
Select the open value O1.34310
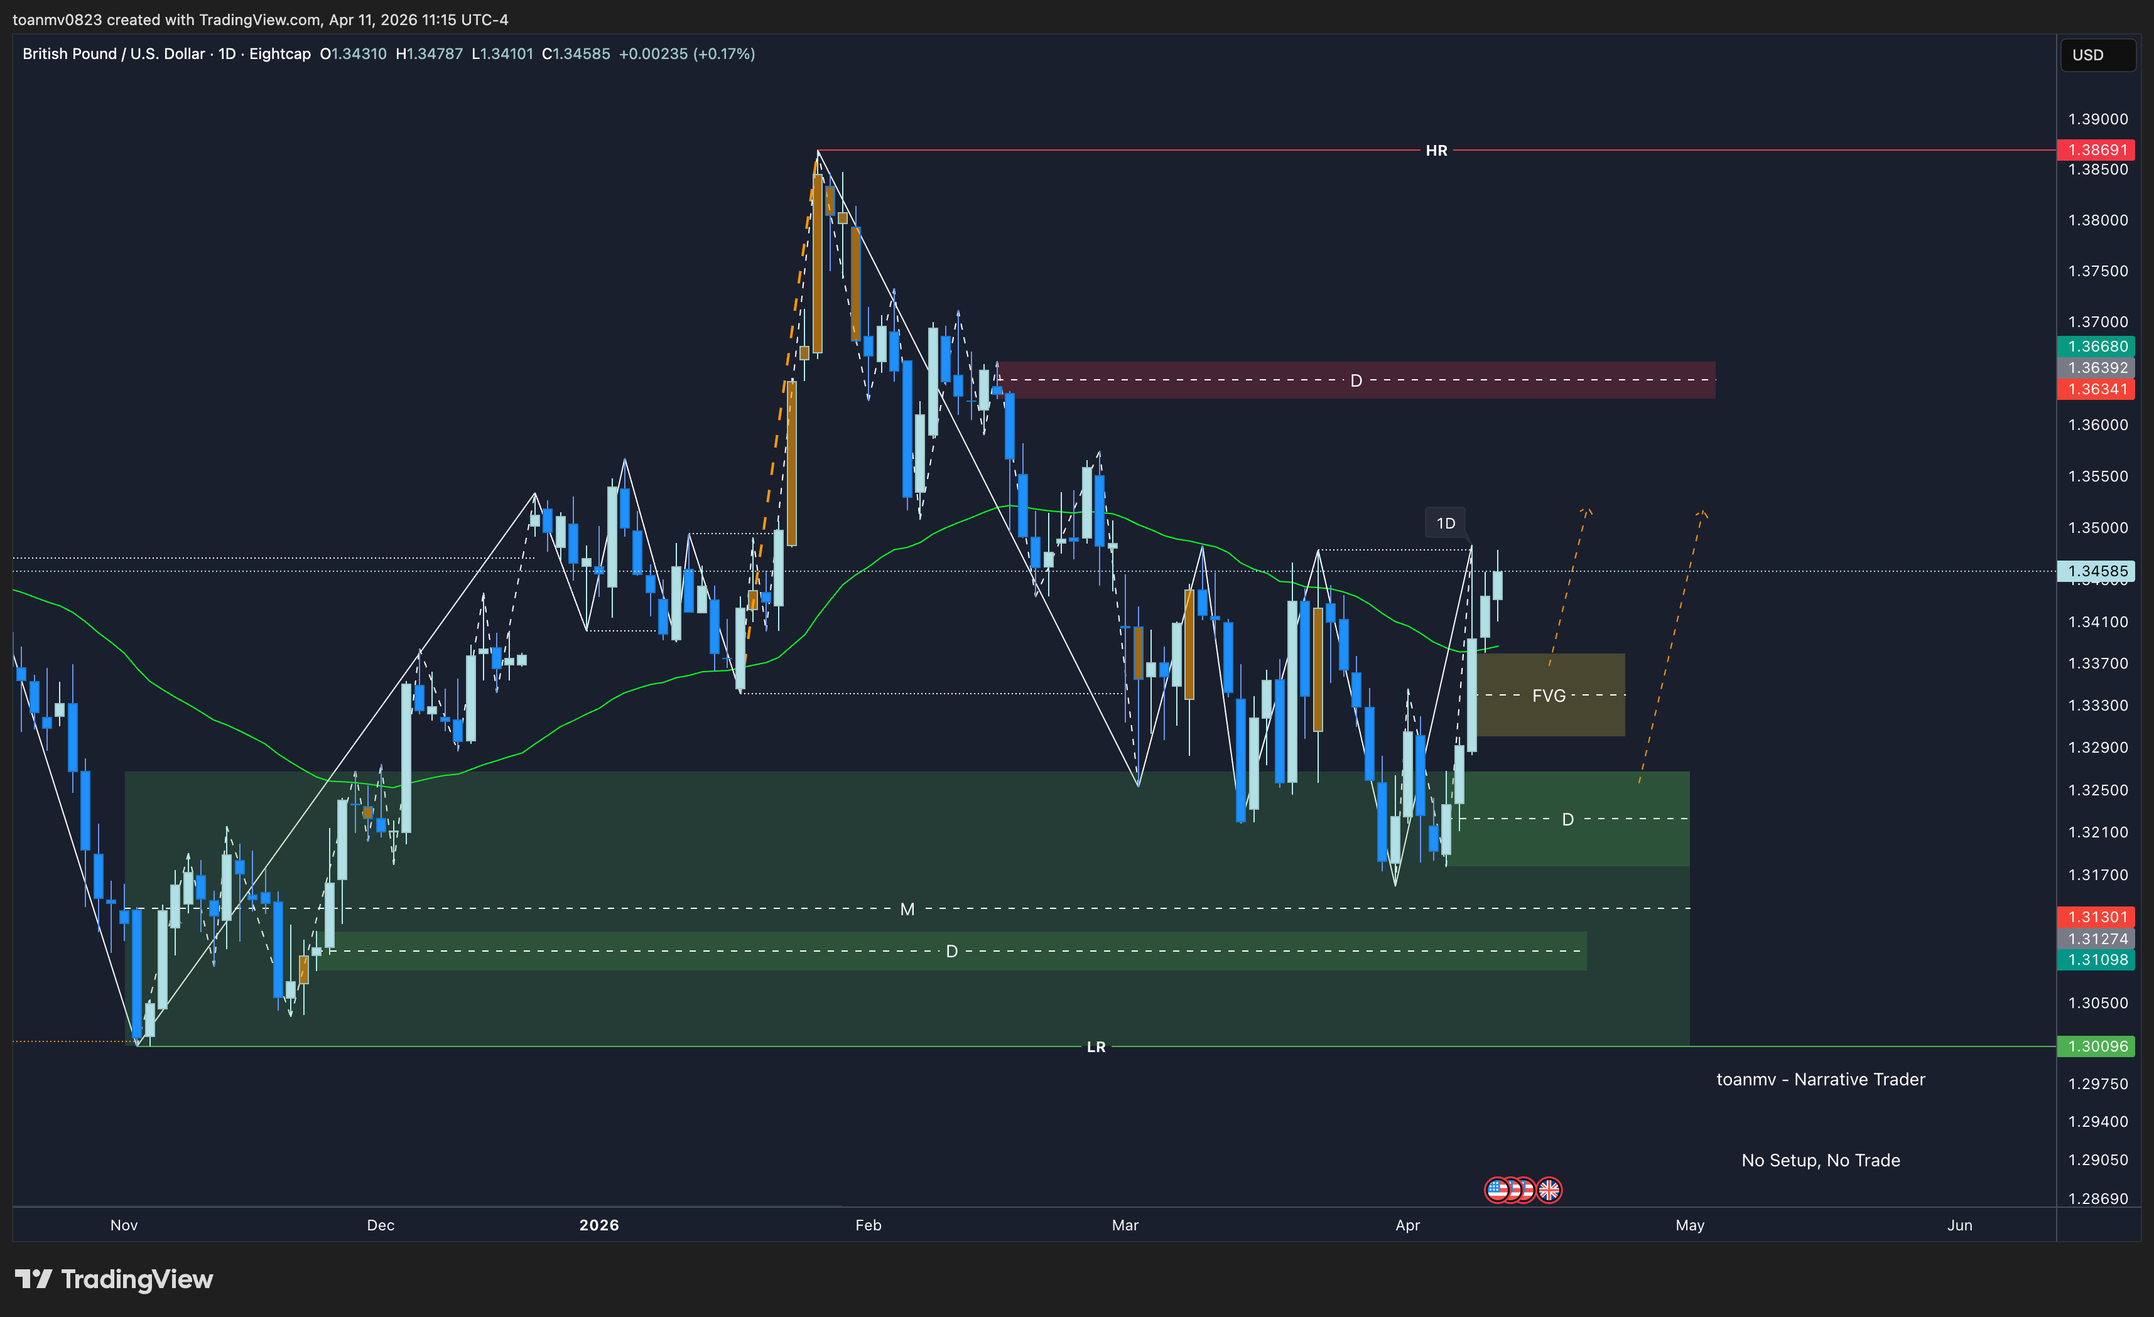353,54
